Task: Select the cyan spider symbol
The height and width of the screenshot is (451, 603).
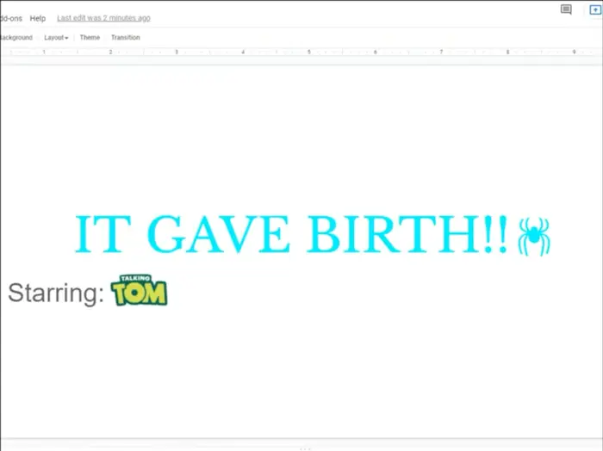Action: (534, 236)
